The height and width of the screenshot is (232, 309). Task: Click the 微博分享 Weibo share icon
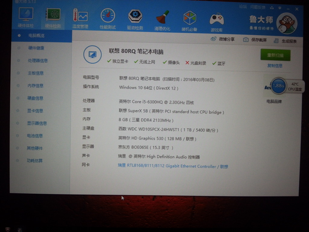(213, 39)
